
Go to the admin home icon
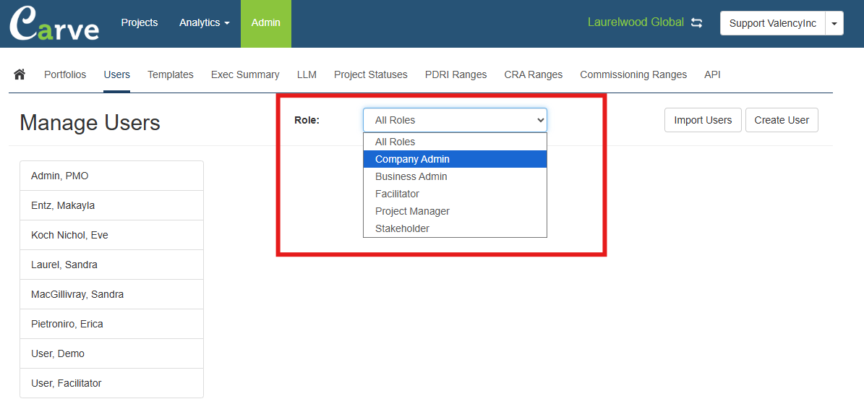pos(20,74)
